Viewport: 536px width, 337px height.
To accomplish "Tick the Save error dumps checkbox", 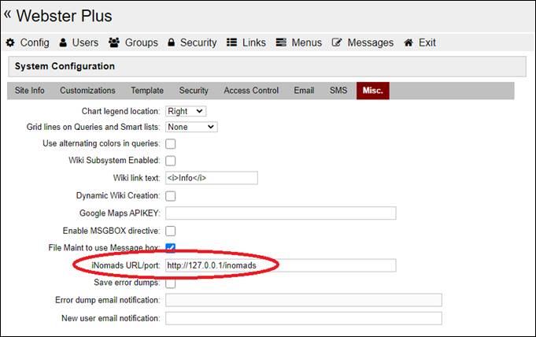I will click(x=171, y=283).
